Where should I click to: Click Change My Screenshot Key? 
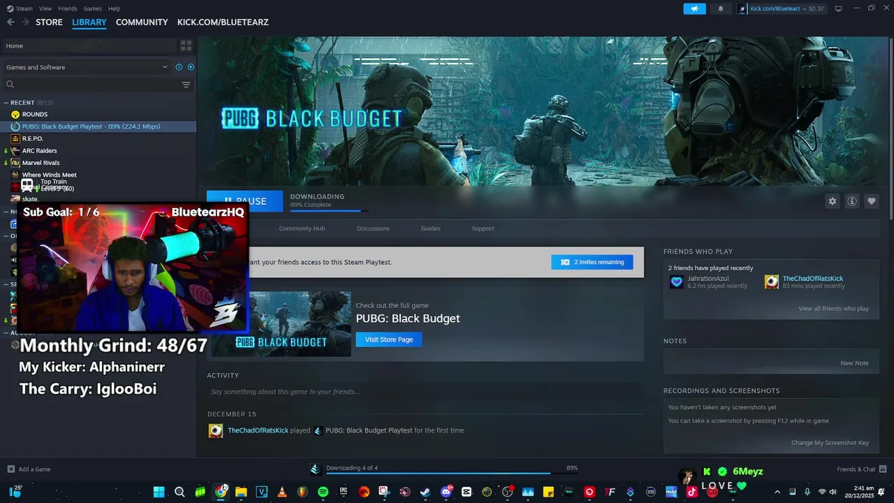point(830,443)
